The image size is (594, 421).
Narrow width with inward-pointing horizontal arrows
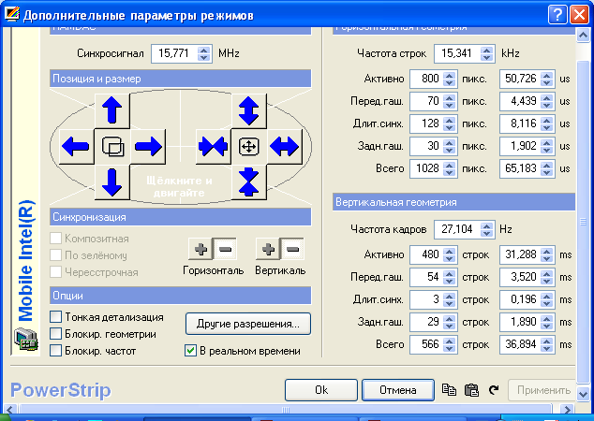213,146
